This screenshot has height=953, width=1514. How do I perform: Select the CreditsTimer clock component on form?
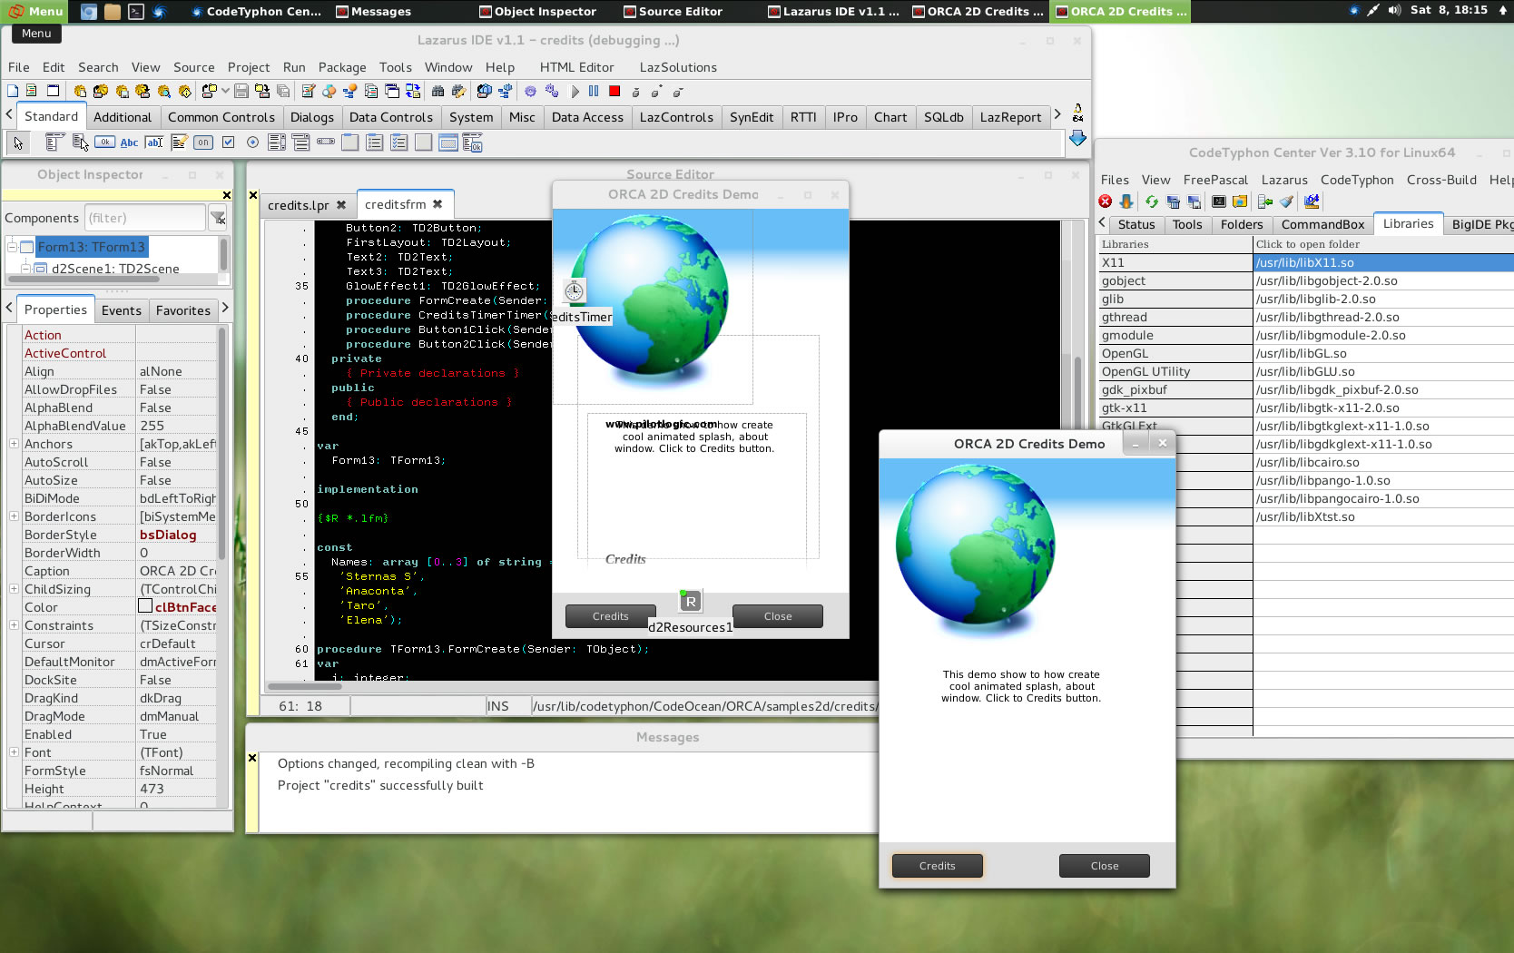(x=575, y=290)
